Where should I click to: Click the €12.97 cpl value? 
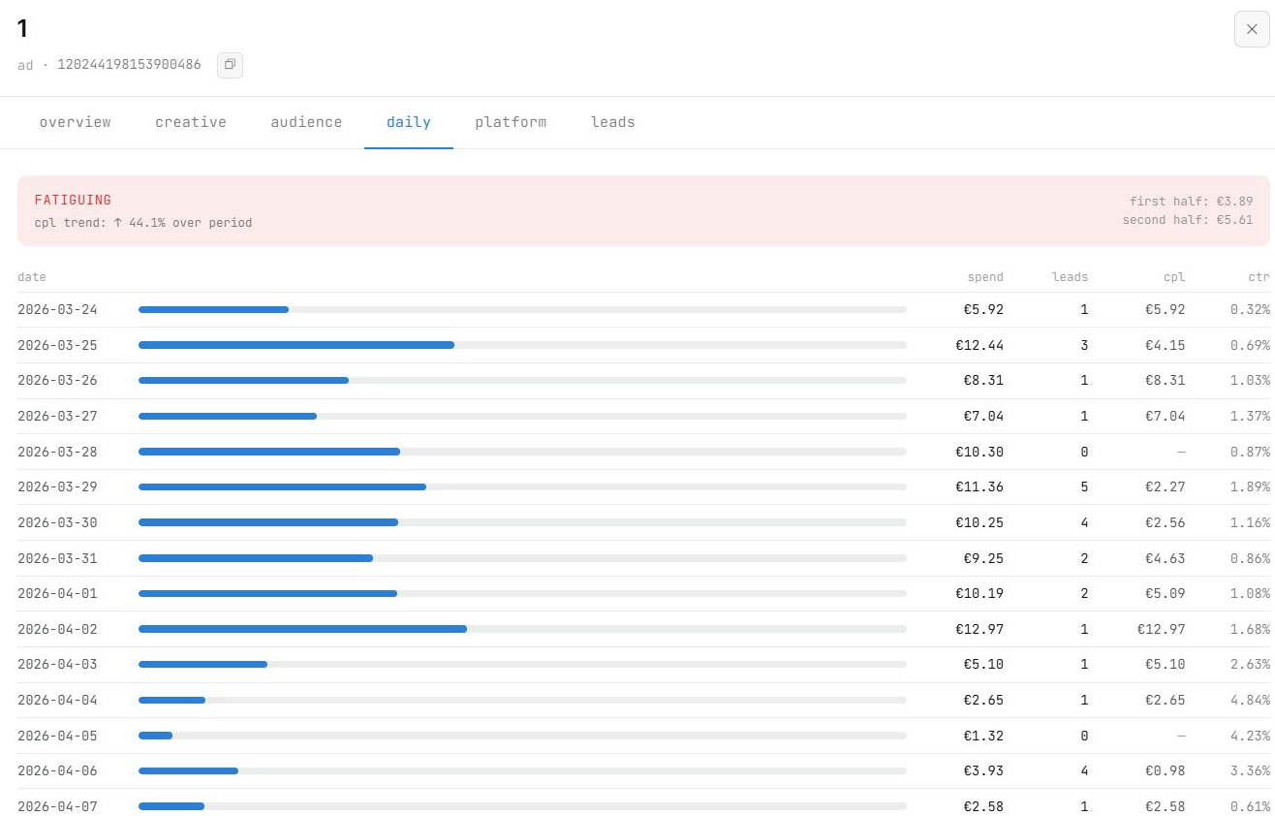pyautogui.click(x=1161, y=629)
